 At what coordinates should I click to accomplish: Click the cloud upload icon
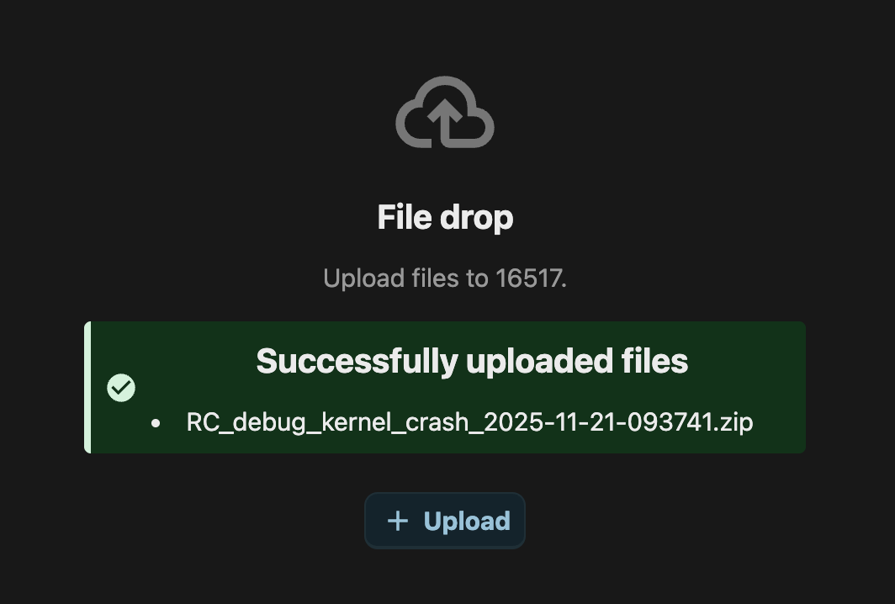tap(445, 112)
